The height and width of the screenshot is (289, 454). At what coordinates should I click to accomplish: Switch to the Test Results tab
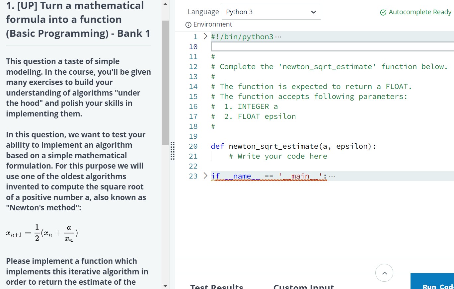point(217,286)
